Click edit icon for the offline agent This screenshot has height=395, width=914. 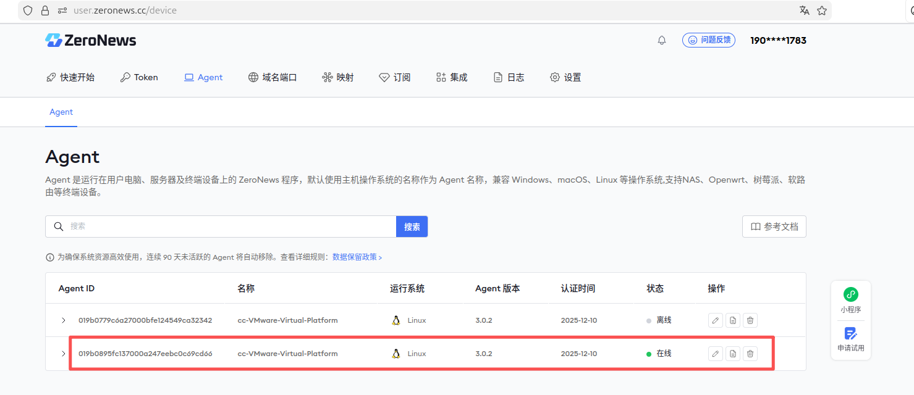click(715, 320)
